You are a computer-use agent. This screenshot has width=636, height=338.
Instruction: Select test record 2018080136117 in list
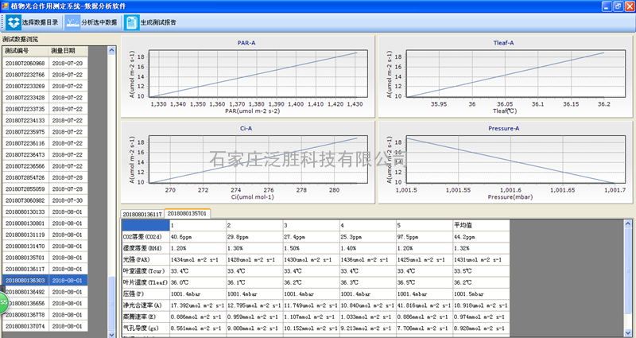pyautogui.click(x=45, y=269)
